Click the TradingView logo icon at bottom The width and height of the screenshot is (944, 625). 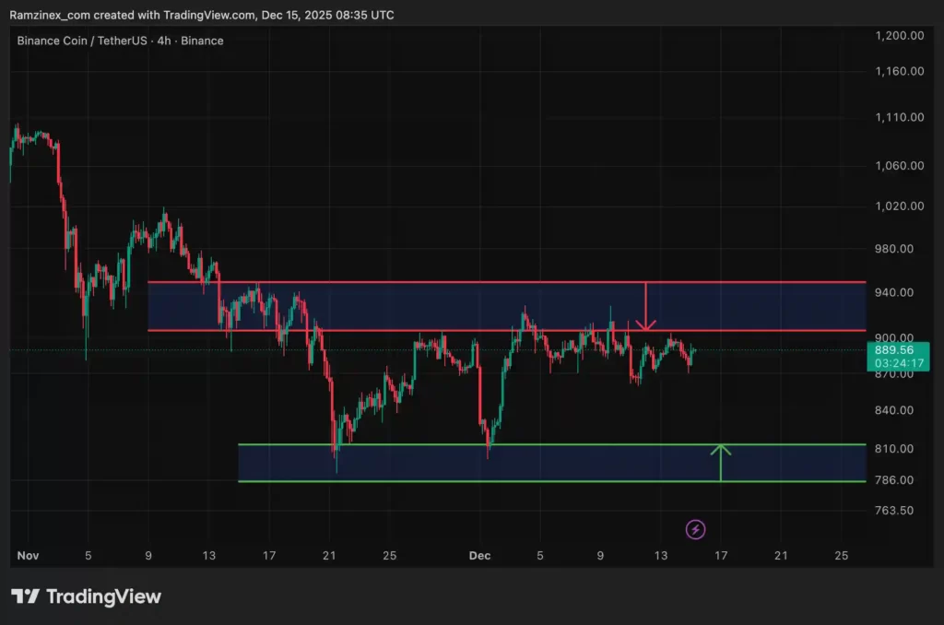click(25, 596)
